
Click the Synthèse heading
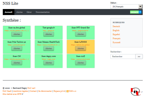[x=12, y=20]
